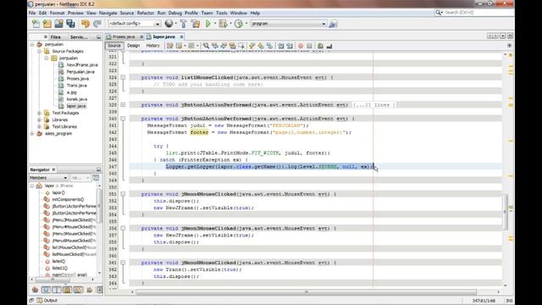Click the editor vertical scrollbar thumb

pyautogui.click(x=505, y=212)
